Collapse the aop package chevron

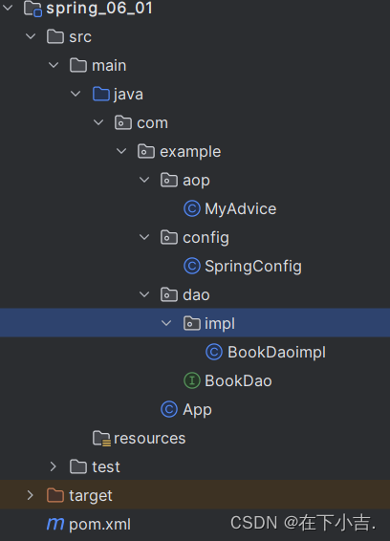tap(144, 180)
